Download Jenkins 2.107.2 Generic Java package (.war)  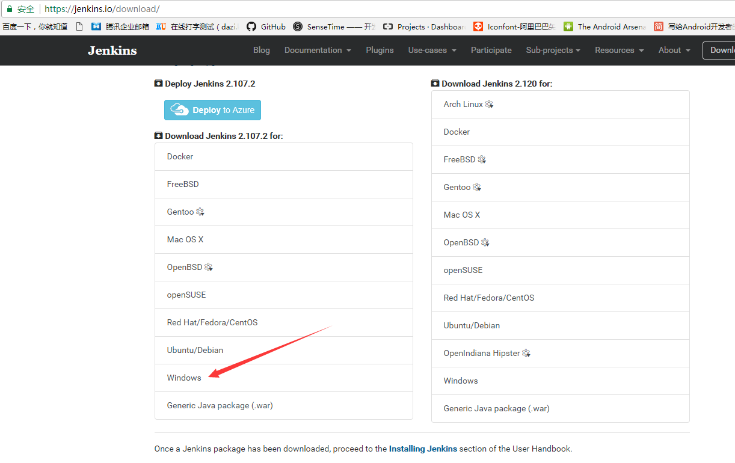284,405
